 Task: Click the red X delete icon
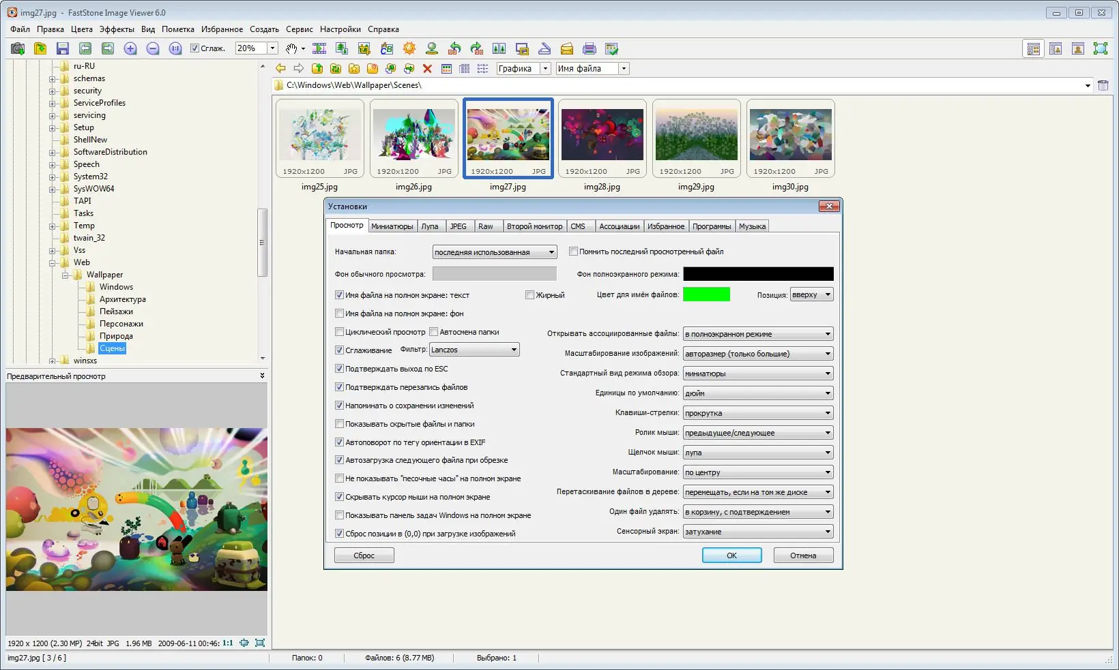click(x=427, y=68)
